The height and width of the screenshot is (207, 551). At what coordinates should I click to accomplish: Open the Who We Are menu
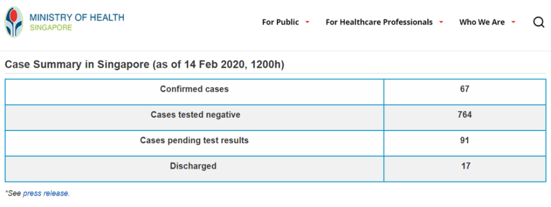pyautogui.click(x=482, y=22)
